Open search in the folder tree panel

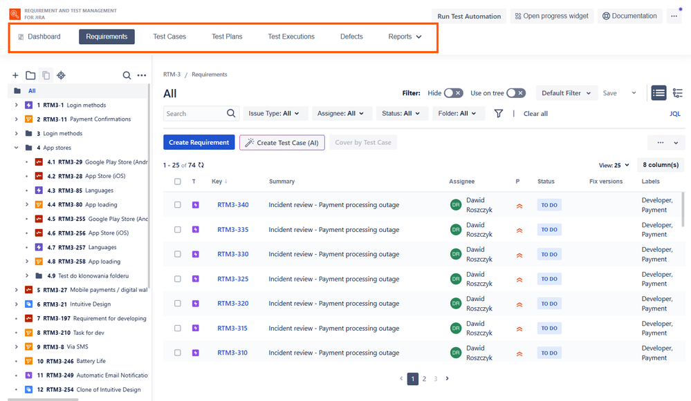tap(127, 75)
